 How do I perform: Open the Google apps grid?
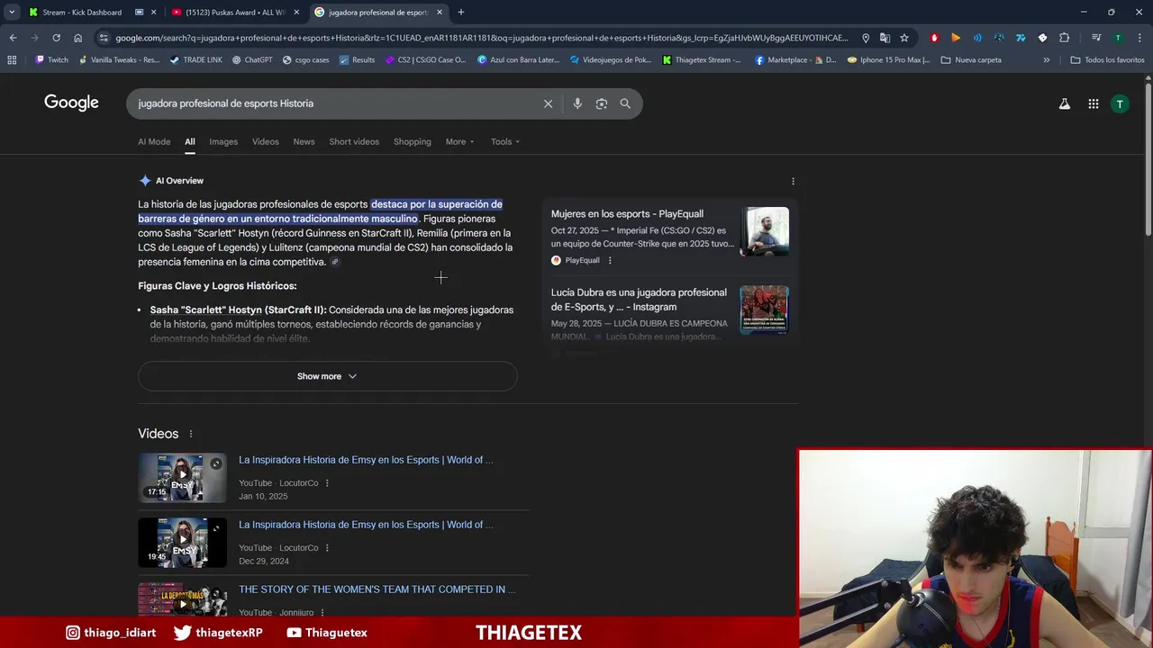click(1093, 103)
